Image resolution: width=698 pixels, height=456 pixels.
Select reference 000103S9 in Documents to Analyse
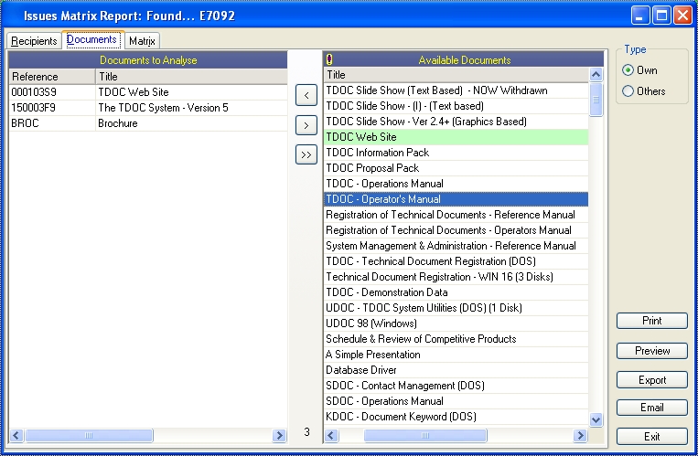click(52, 92)
